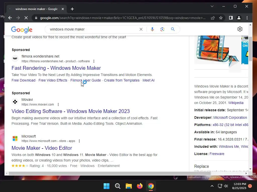257x192 pixels.
Task: Bookmark this tab with star icon
Action: pyautogui.click(x=221, y=18)
